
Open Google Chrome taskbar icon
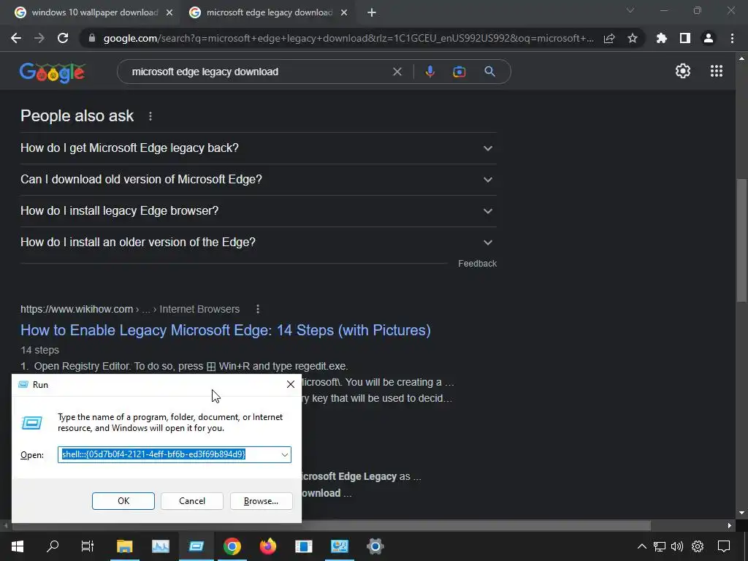click(232, 546)
